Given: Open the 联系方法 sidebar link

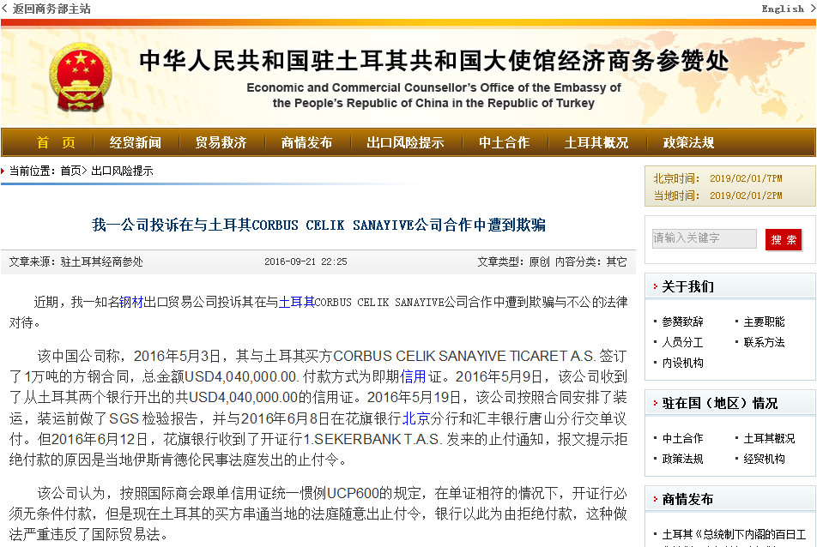Looking at the screenshot, I should (765, 342).
